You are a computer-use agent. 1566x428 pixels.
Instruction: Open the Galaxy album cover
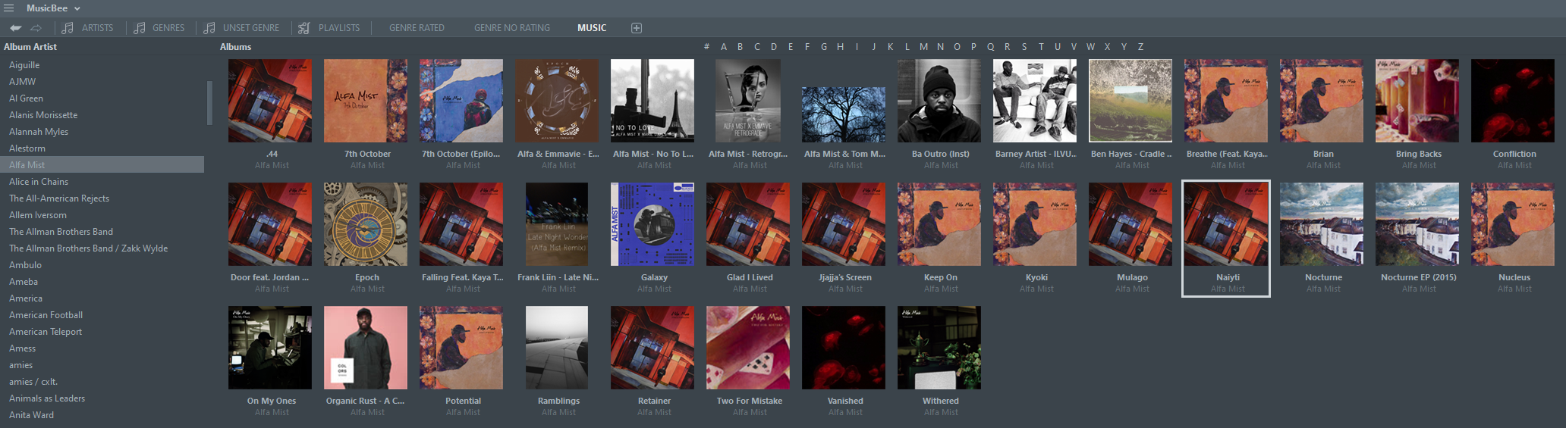click(x=652, y=224)
